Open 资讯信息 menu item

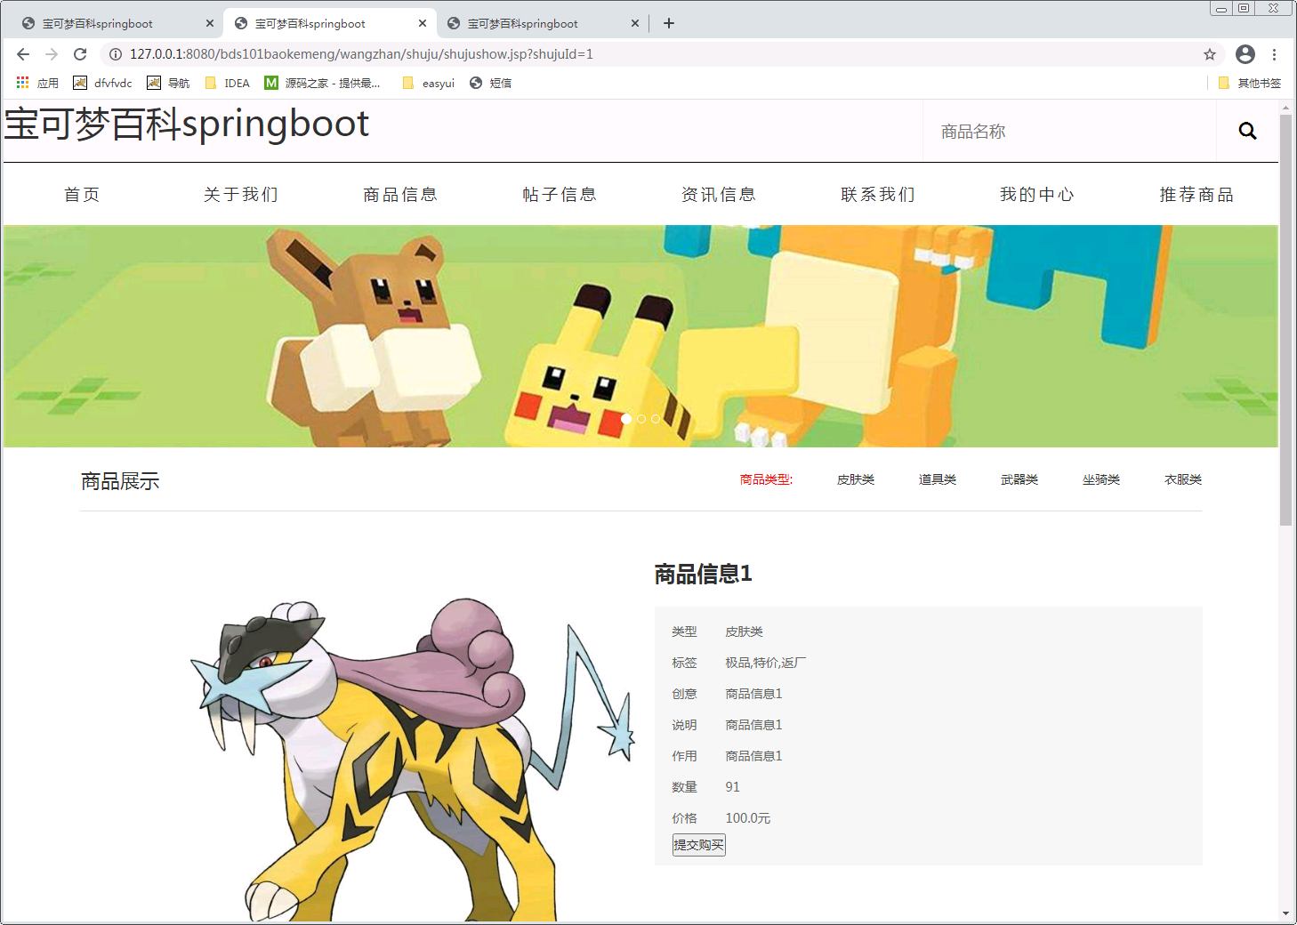[719, 194]
